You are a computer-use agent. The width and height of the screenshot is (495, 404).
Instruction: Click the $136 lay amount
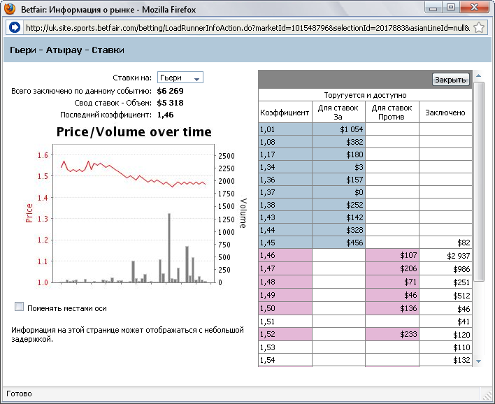(x=408, y=308)
